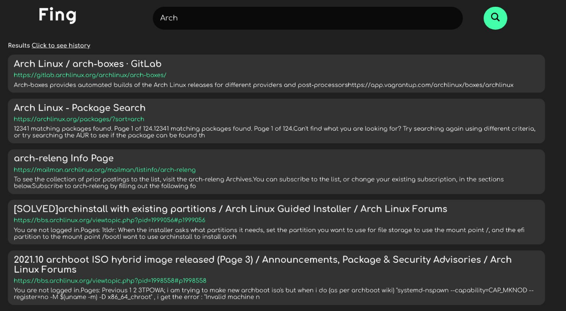Open the 'Arch Linux / arch-boxes · GitLab' result
566x311 pixels.
[87, 64]
